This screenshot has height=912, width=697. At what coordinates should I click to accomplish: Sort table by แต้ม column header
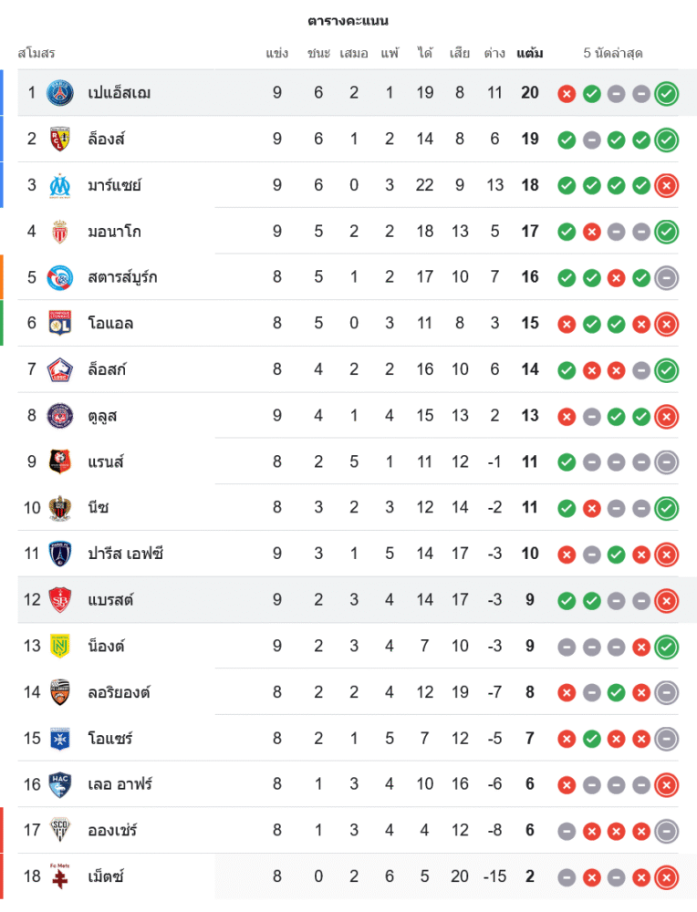click(x=529, y=53)
